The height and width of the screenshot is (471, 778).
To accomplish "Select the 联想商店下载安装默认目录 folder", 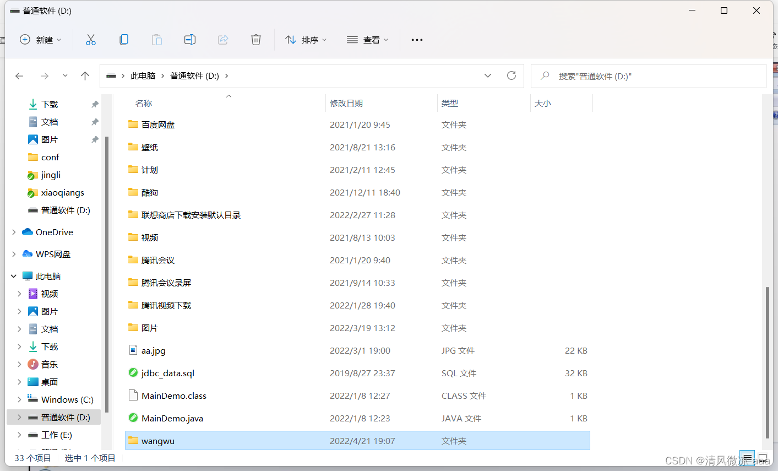I will click(x=357, y=215).
